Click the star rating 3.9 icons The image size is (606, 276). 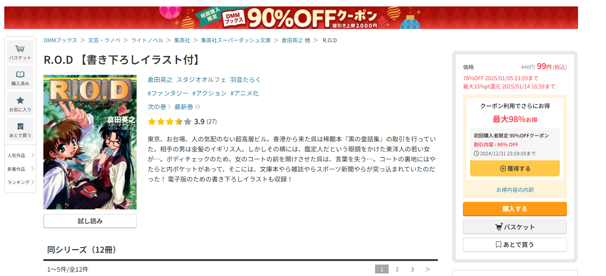pos(170,122)
